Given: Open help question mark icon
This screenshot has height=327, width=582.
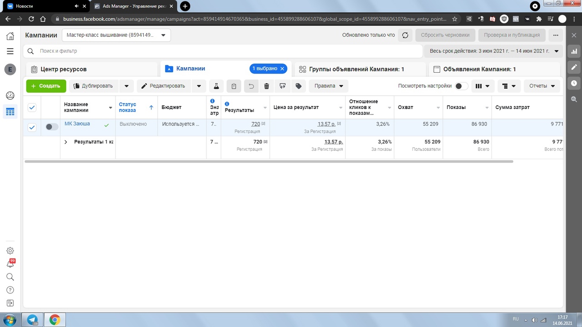Looking at the screenshot, I should click(10, 290).
